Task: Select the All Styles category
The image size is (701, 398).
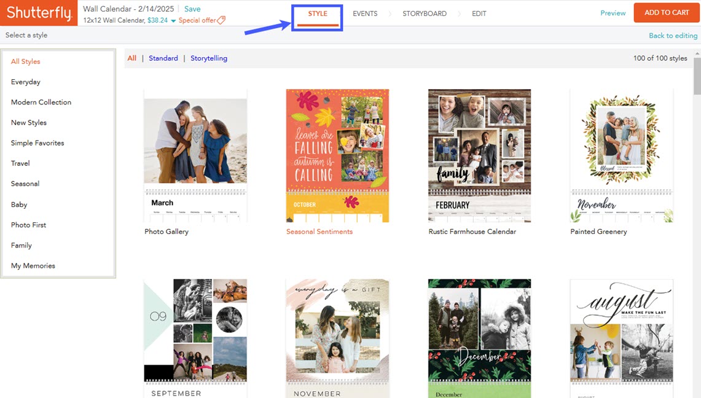Action: point(25,61)
